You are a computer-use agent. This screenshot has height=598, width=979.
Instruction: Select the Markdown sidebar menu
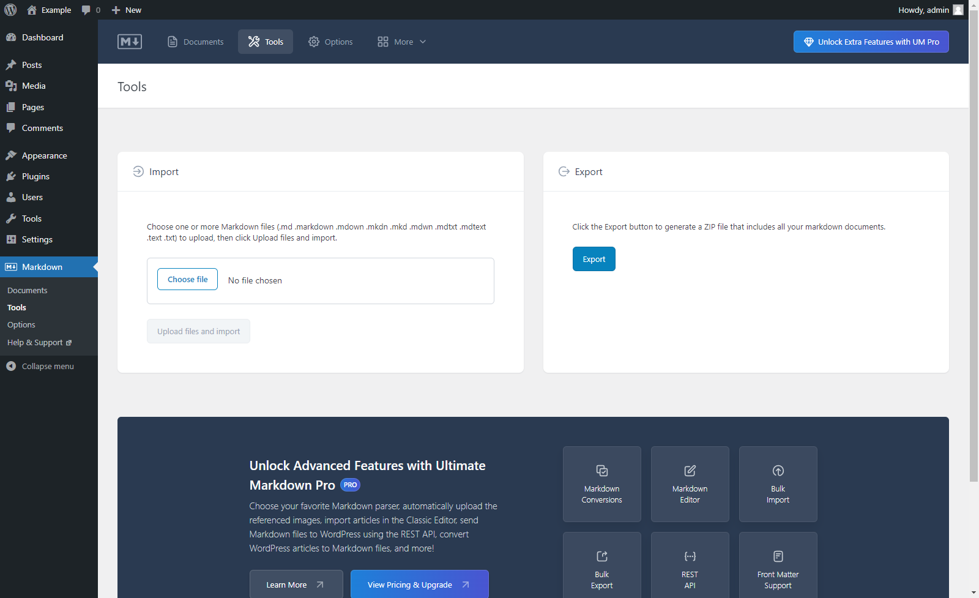[49, 267]
